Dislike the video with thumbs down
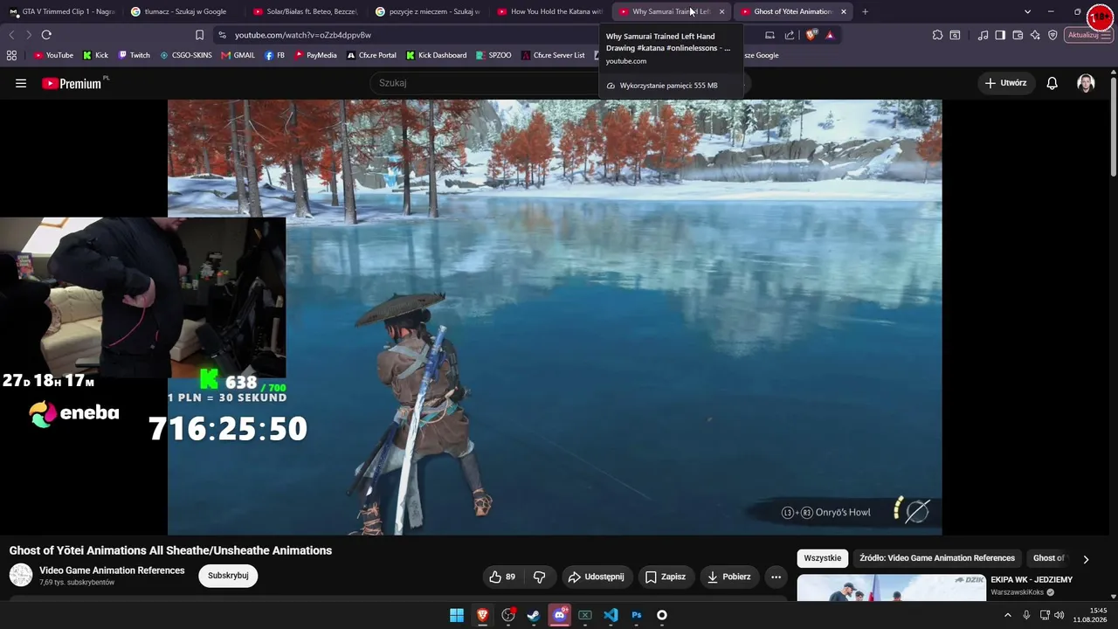Screen dimensions: 1118x629 (x=539, y=577)
